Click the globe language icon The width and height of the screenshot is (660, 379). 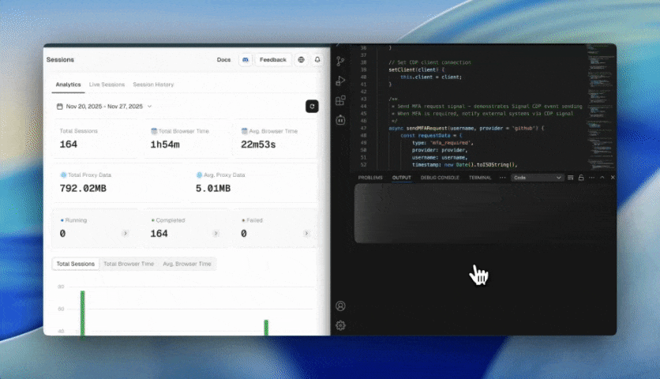(x=301, y=60)
